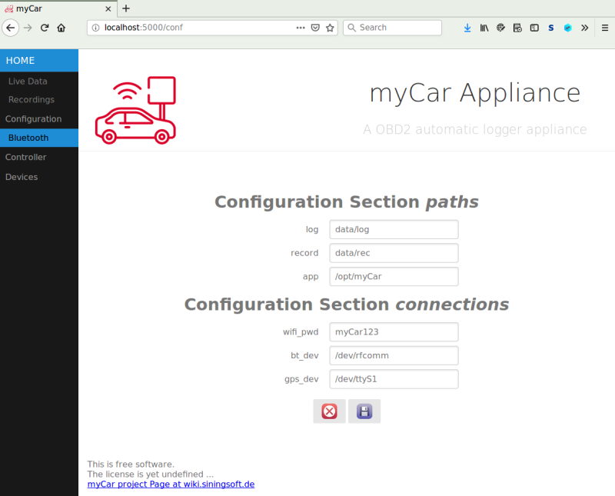Open the Firefox hamburger menu

click(x=604, y=28)
